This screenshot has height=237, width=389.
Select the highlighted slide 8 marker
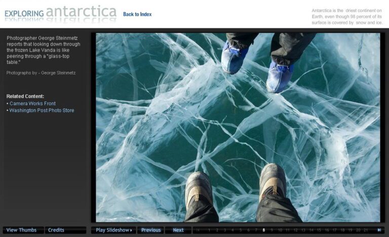tap(263, 230)
